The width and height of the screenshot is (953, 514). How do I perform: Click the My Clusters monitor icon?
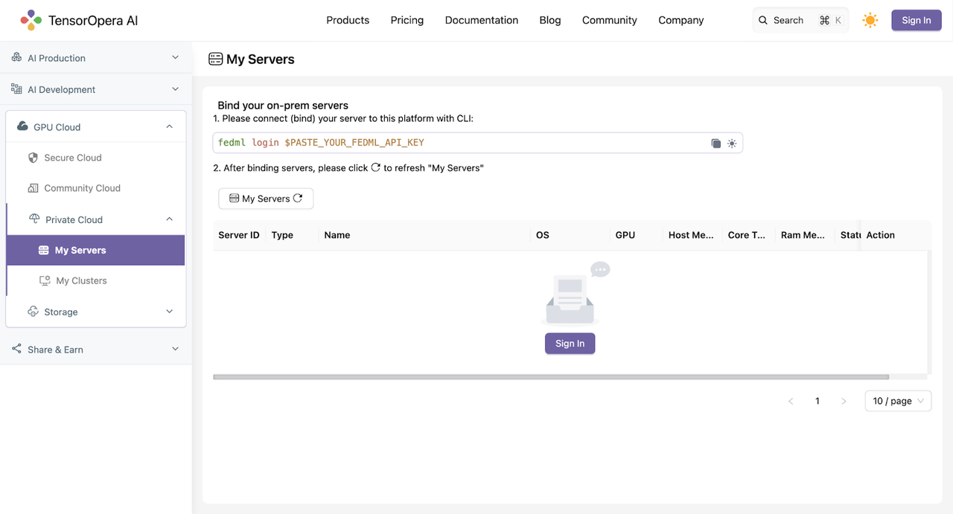[x=45, y=280]
